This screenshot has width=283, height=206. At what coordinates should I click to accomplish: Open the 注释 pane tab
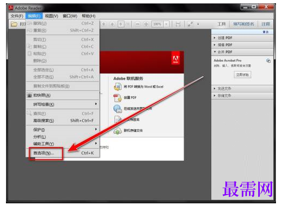point(266,24)
